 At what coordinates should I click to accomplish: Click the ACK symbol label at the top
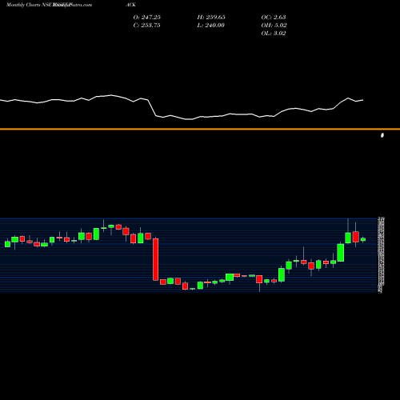coord(130,5)
